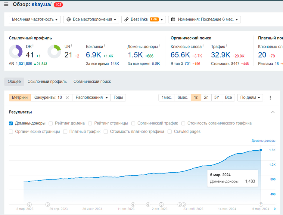Image resolution: width=283 pixels, height=215 pixels.
Task: Open the hamburger menu icon
Action: 6,5
